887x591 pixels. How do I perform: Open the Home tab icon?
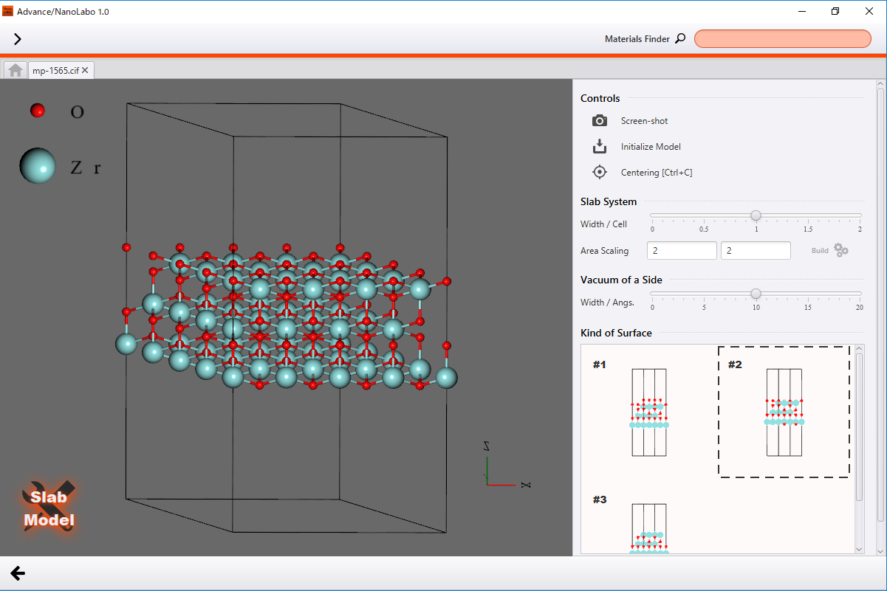tap(15, 70)
